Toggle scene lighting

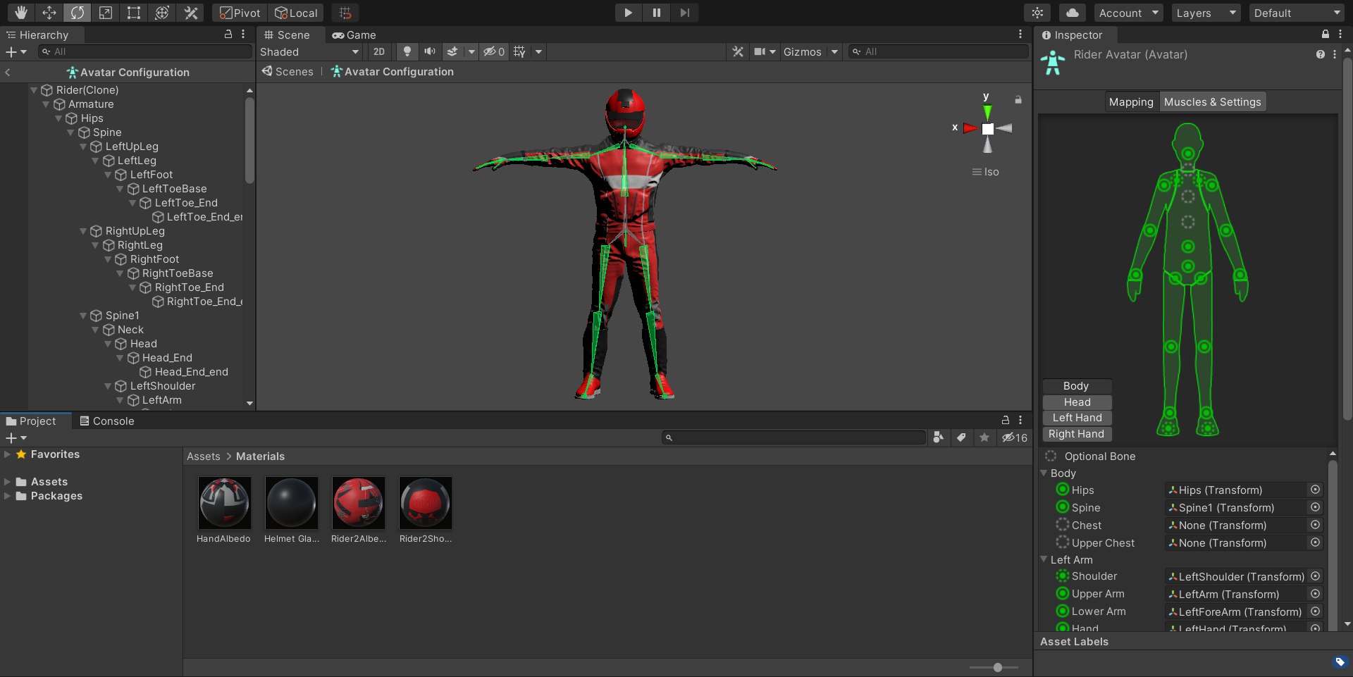(407, 51)
